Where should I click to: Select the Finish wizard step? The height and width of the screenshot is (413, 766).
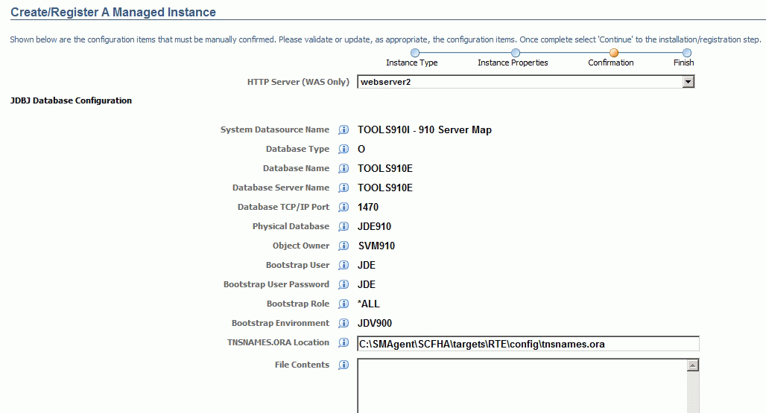[x=687, y=53]
